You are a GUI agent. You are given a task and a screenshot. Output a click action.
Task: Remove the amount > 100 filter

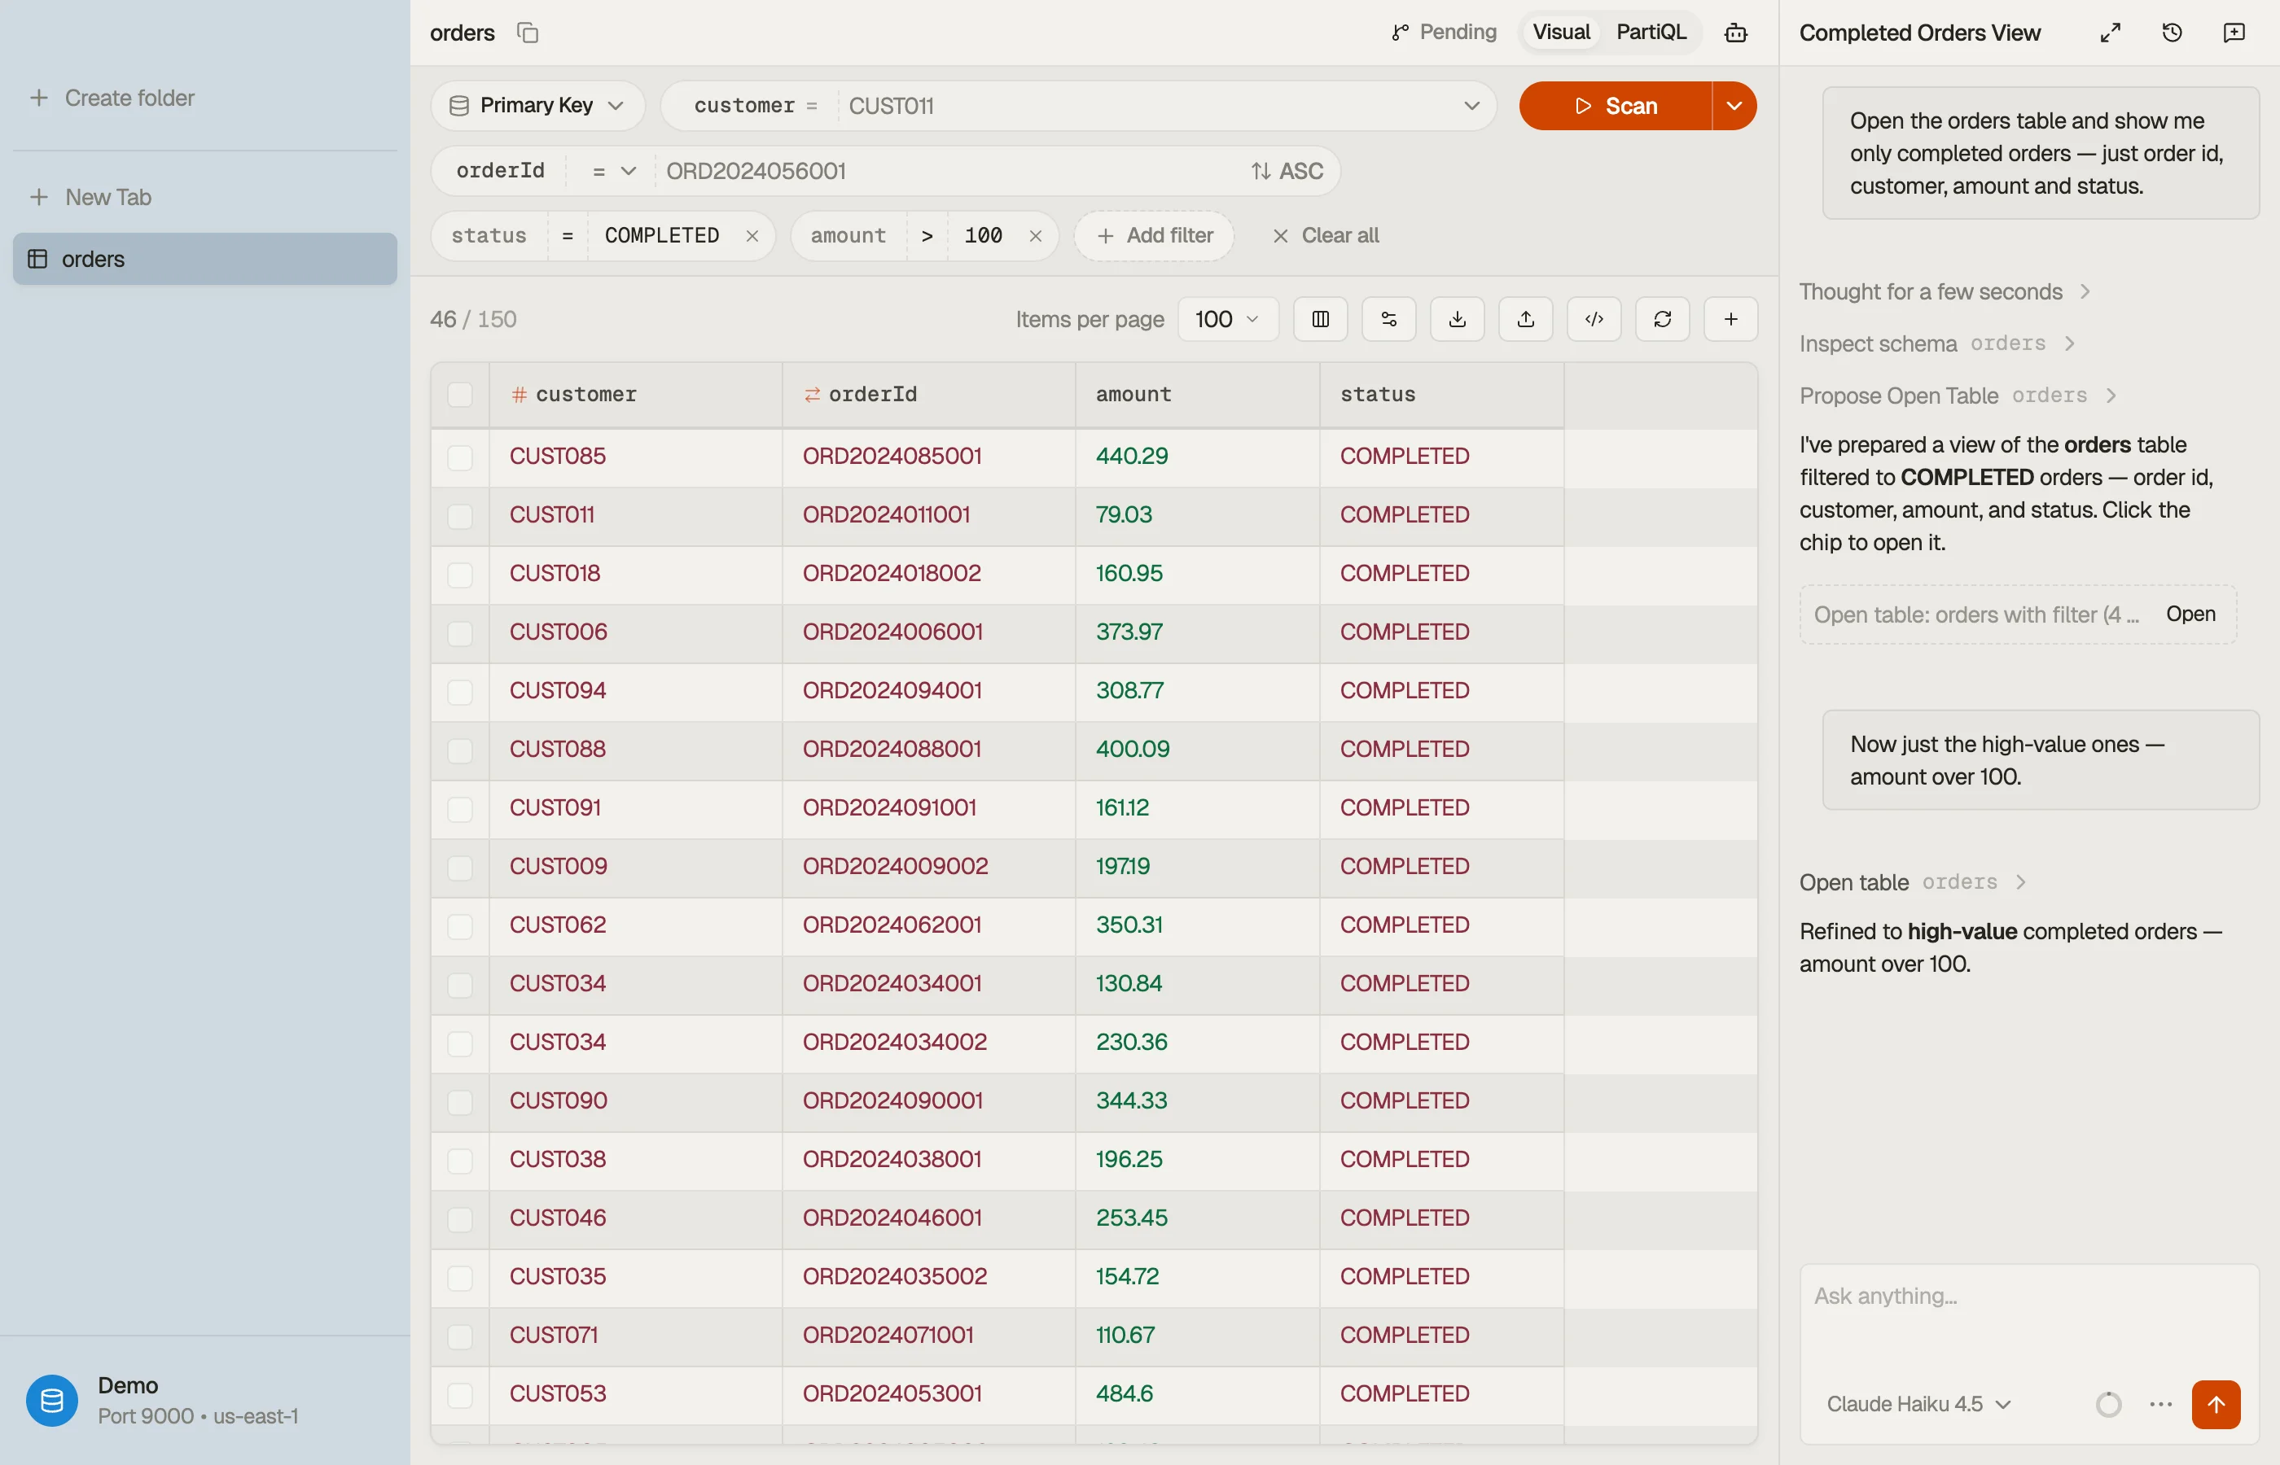1035,236
